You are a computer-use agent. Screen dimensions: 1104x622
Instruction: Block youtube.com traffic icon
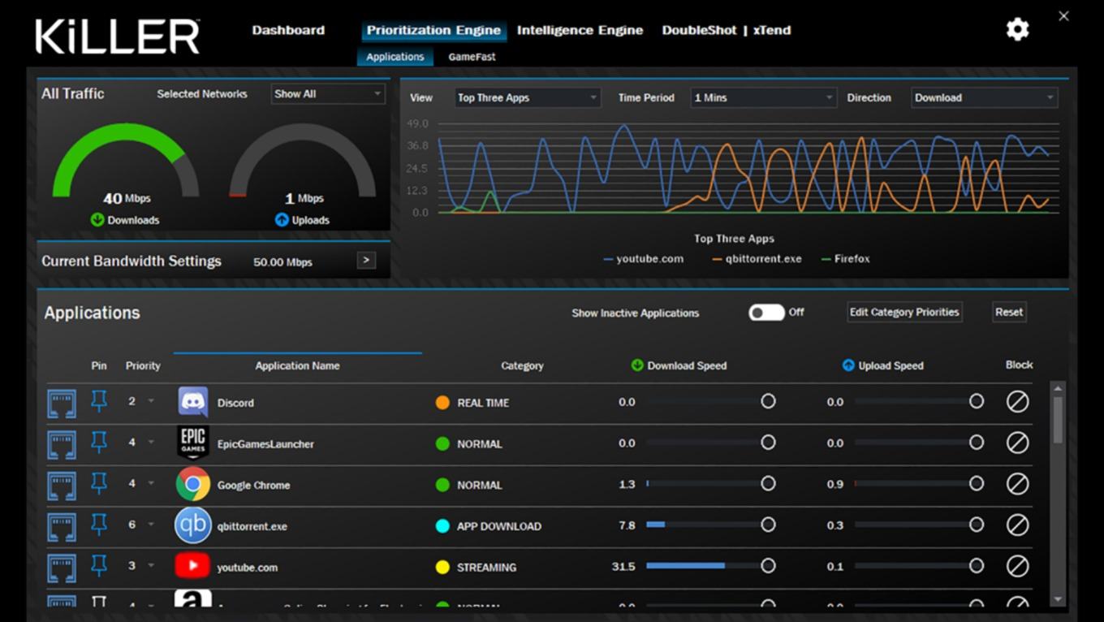click(x=1017, y=566)
